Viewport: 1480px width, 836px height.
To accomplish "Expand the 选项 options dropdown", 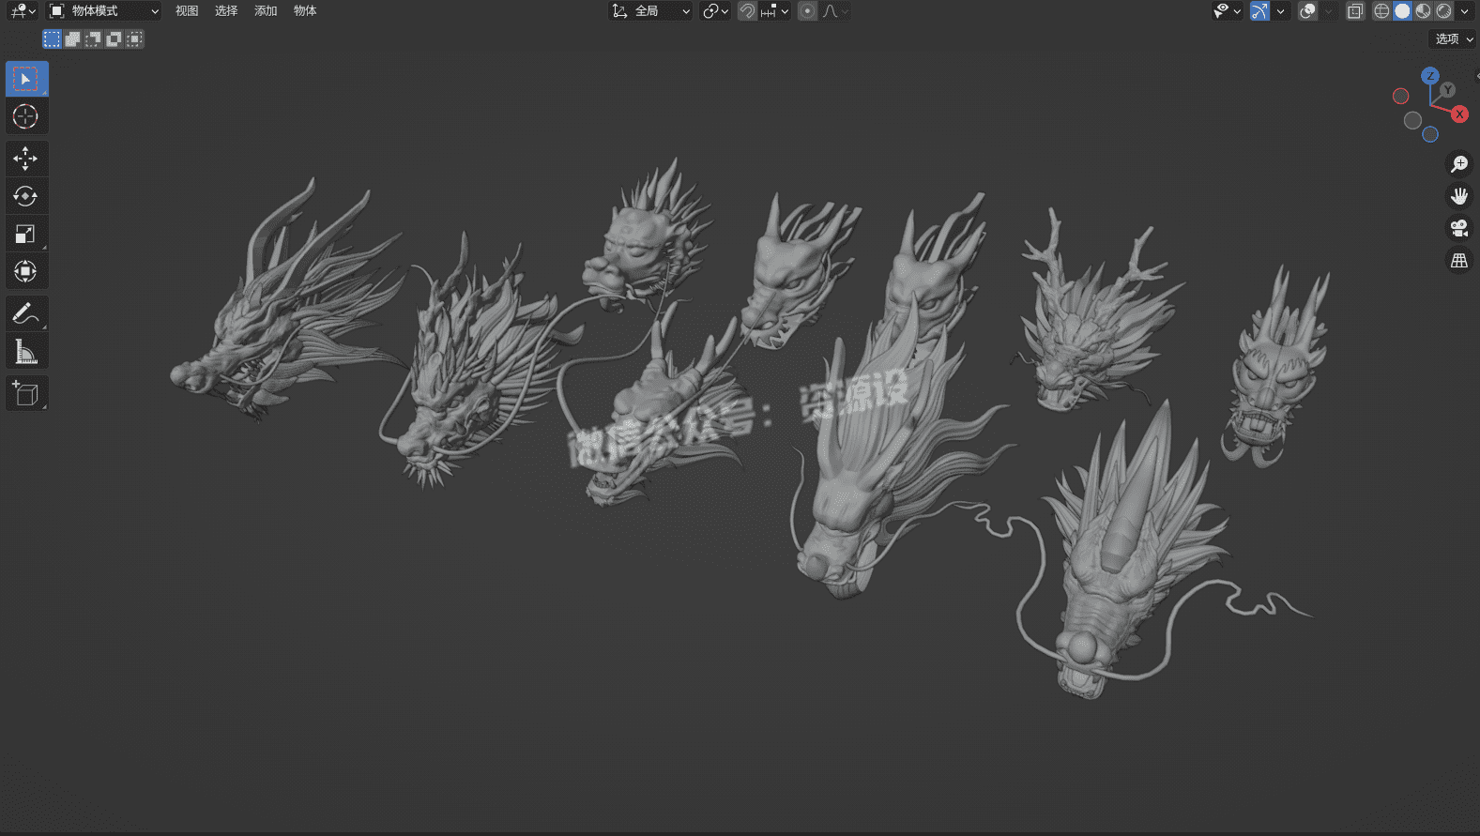I will coord(1453,38).
